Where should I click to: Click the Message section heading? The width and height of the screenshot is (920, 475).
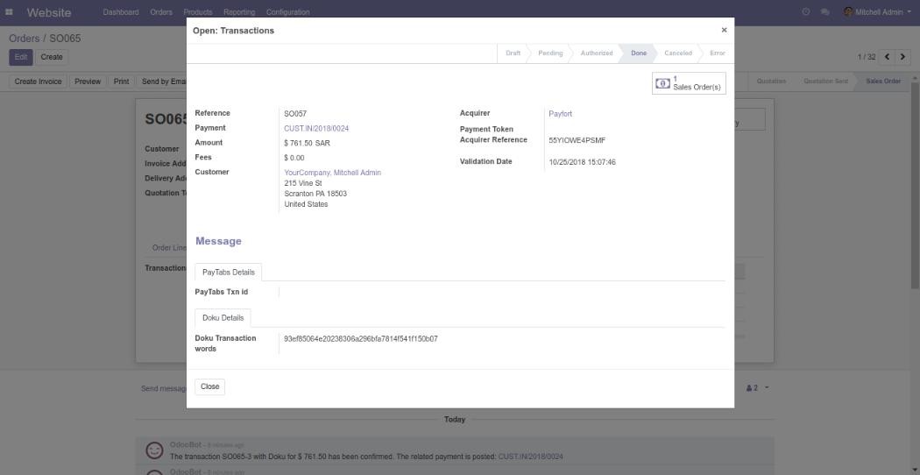tap(218, 241)
